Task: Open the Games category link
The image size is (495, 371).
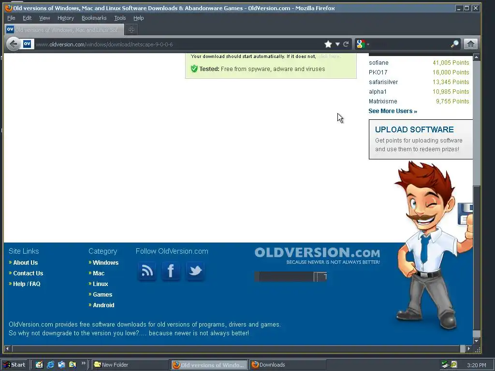Action: click(x=102, y=294)
